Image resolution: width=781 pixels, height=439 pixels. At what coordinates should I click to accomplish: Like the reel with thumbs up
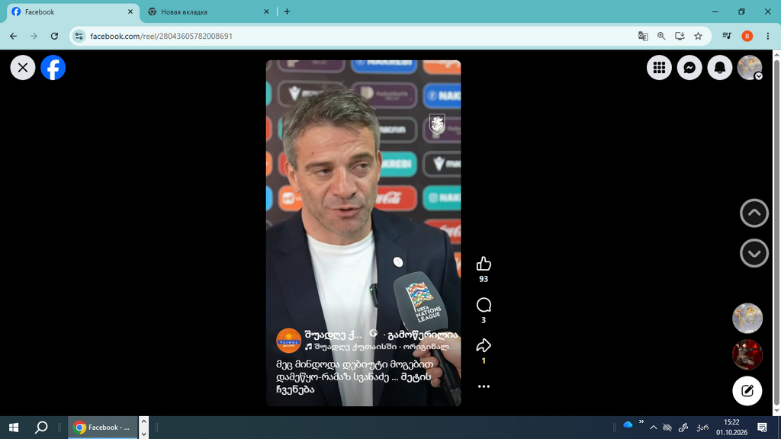click(483, 264)
